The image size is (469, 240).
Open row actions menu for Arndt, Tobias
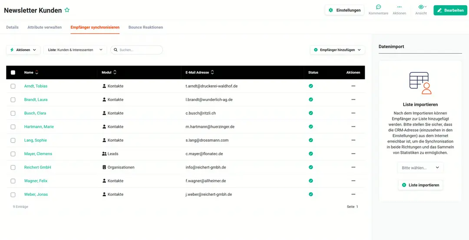[353, 86]
